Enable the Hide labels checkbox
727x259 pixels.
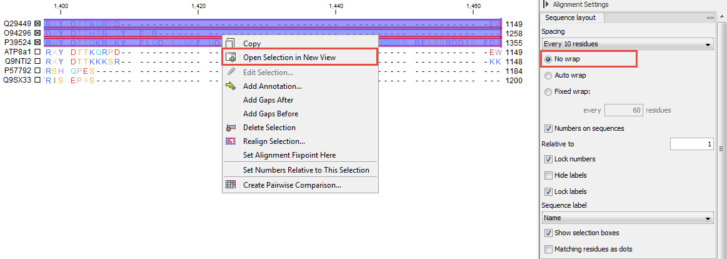click(548, 175)
